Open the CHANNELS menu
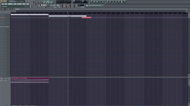The width and height of the screenshot is (190, 106). (x=10, y=4)
